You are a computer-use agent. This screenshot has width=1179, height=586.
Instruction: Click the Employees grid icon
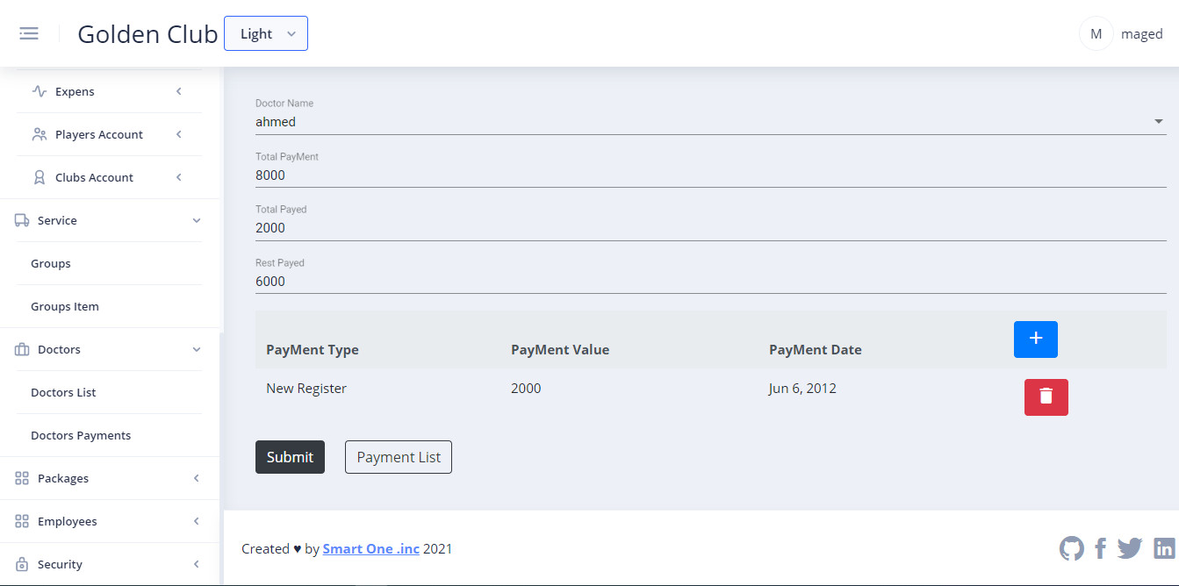tap(22, 521)
